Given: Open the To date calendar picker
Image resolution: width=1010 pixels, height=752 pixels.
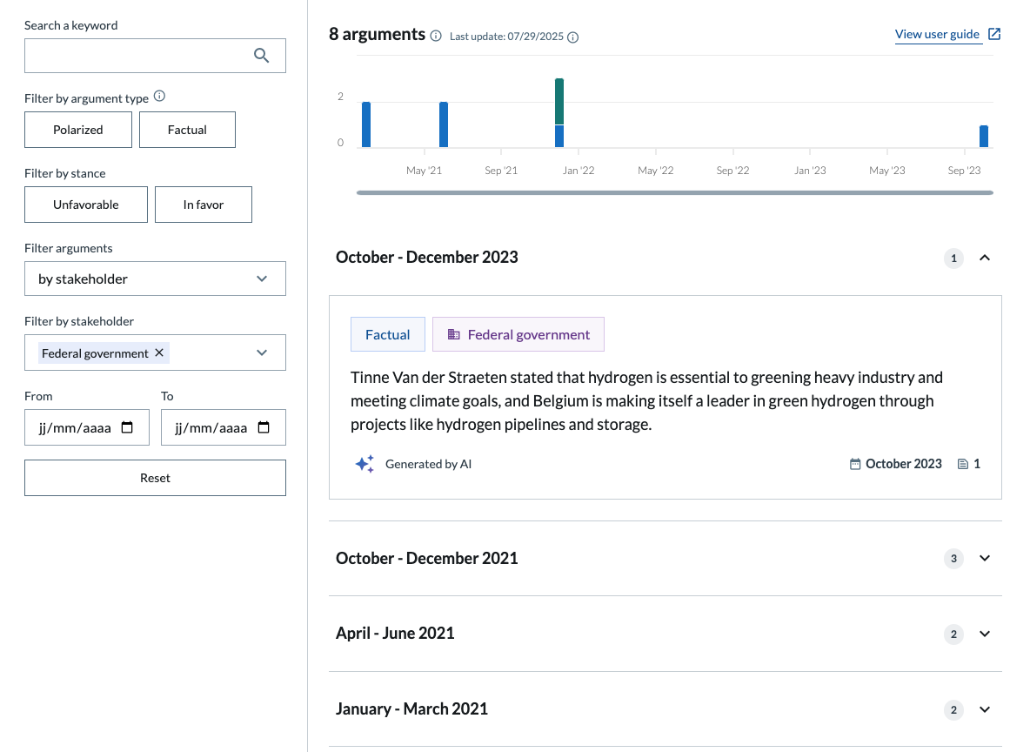Looking at the screenshot, I should click(x=264, y=427).
